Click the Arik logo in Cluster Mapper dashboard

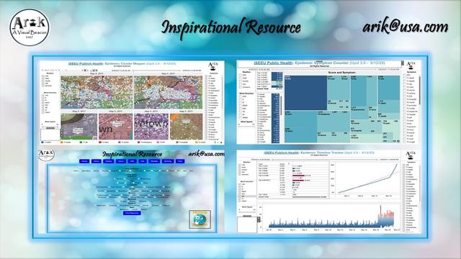tap(213, 65)
